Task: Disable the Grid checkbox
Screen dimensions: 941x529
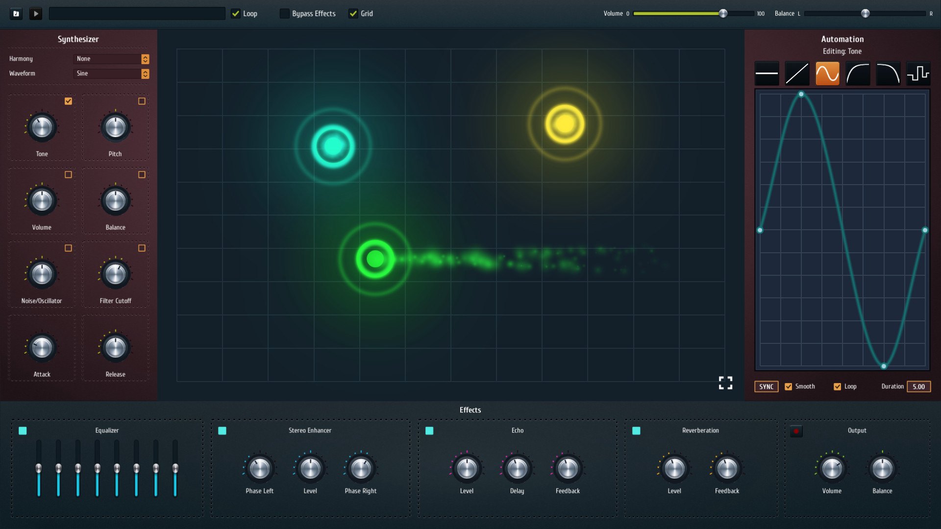Action: click(354, 14)
